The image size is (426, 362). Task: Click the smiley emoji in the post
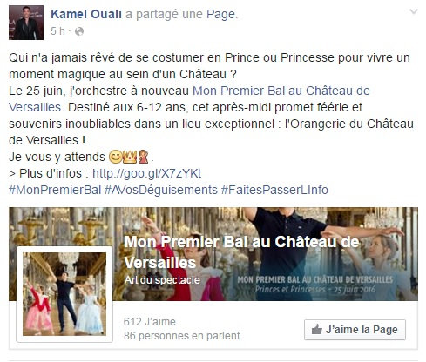(x=115, y=158)
